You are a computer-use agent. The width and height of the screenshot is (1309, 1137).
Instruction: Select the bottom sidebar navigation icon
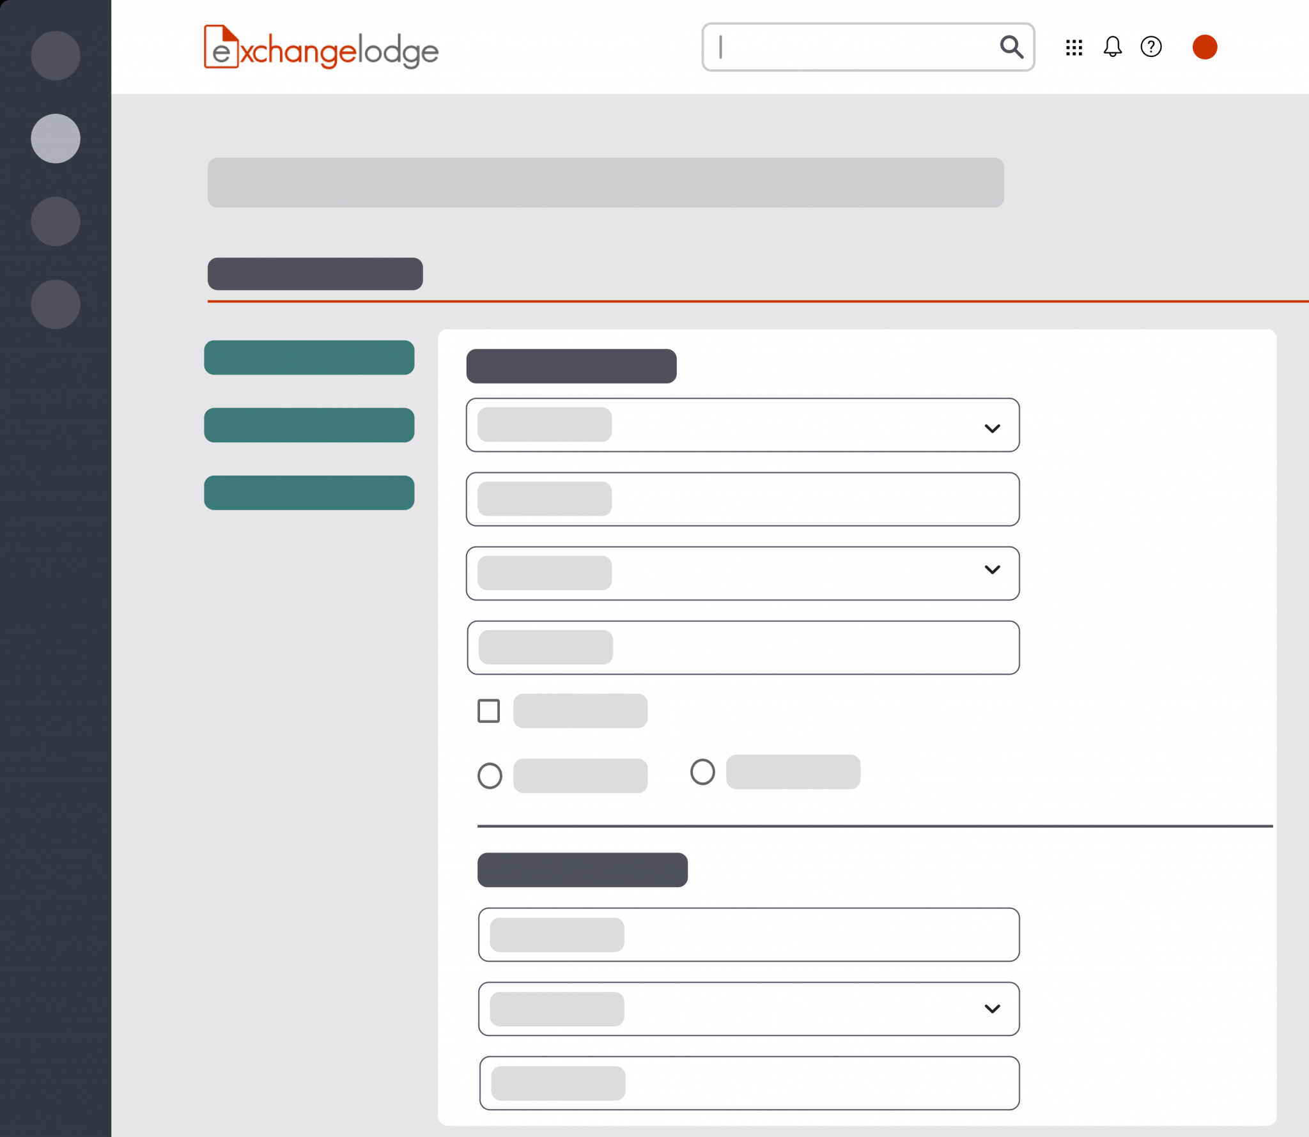coord(55,304)
